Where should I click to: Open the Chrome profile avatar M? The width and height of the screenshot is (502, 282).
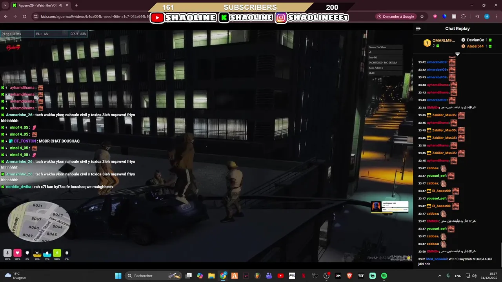(487, 16)
